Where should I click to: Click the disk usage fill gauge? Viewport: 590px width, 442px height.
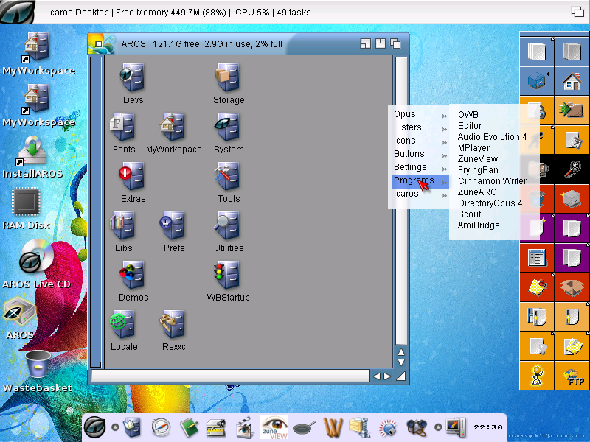click(x=96, y=212)
